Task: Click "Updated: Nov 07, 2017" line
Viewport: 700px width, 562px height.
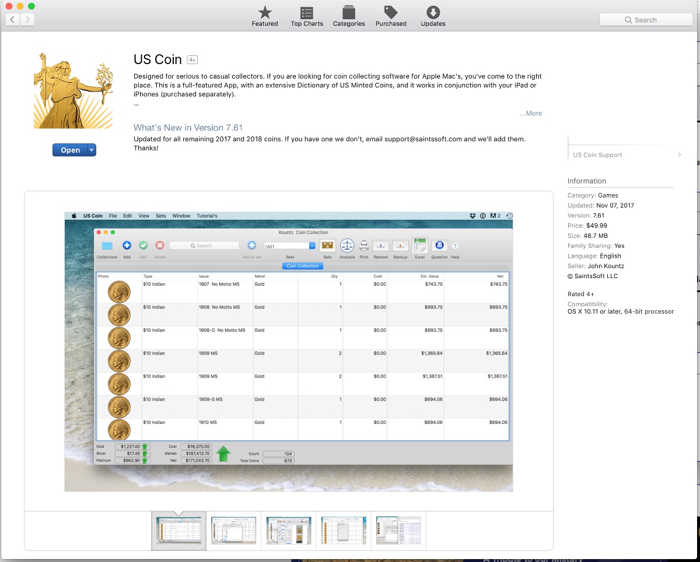Action: pyautogui.click(x=601, y=205)
